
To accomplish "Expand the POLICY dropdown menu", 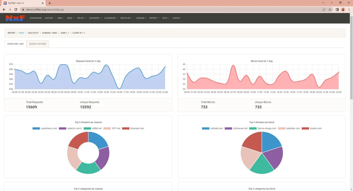I will click(x=81, y=18).
